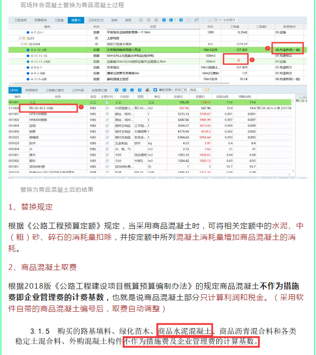Click the save disk icon in lower toolbar
This screenshot has width=316, height=355.
(155, 90)
